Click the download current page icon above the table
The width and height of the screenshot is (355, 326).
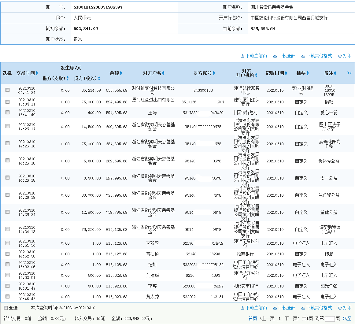point(254,56)
